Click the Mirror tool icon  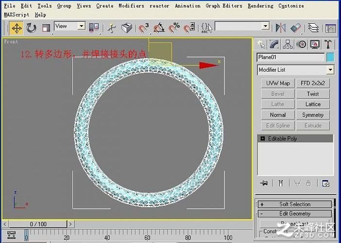pos(281,28)
